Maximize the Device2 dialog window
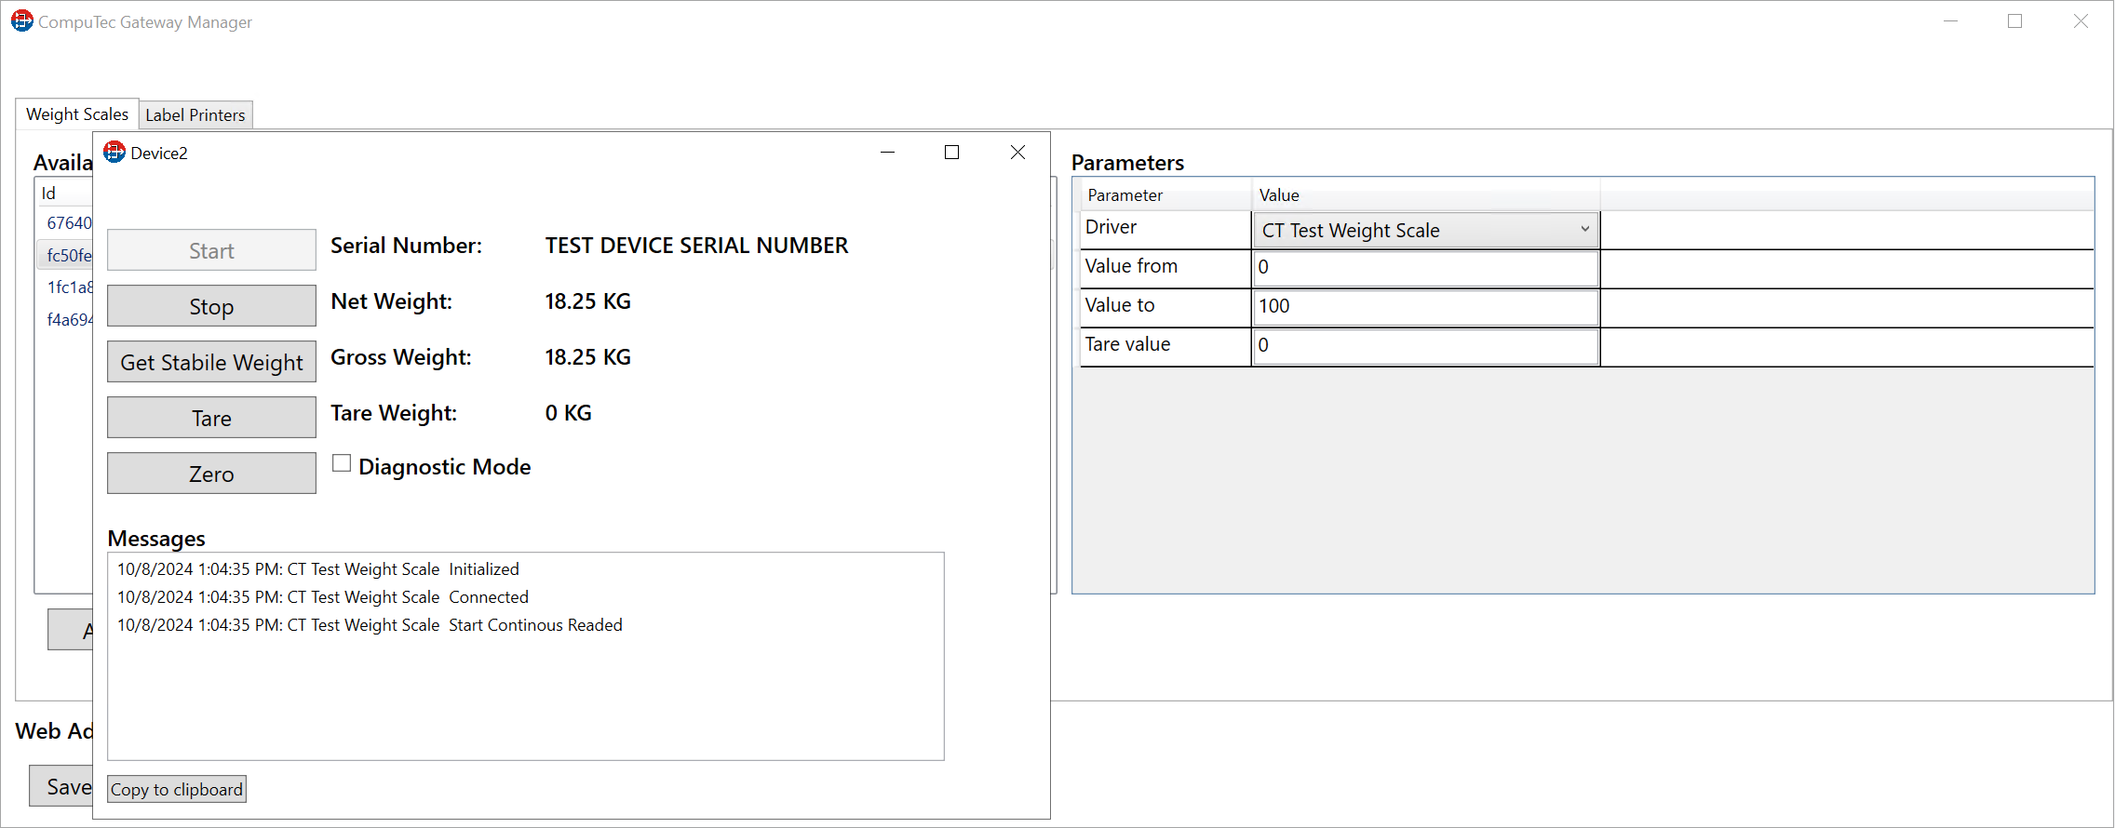 [951, 153]
